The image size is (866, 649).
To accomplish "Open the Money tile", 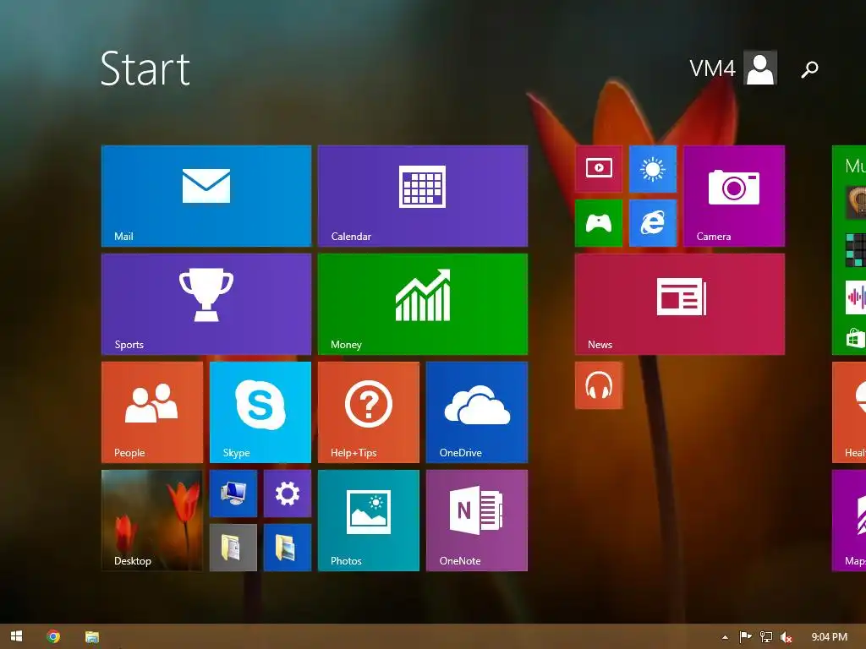I will pos(423,304).
